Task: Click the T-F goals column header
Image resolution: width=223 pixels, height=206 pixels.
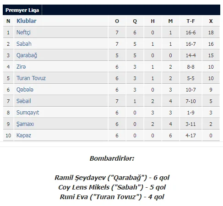Action: tap(190, 21)
